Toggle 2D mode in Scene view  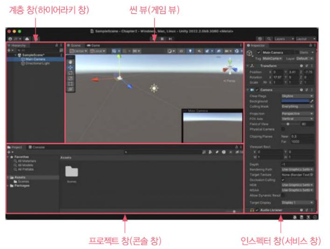(181, 51)
